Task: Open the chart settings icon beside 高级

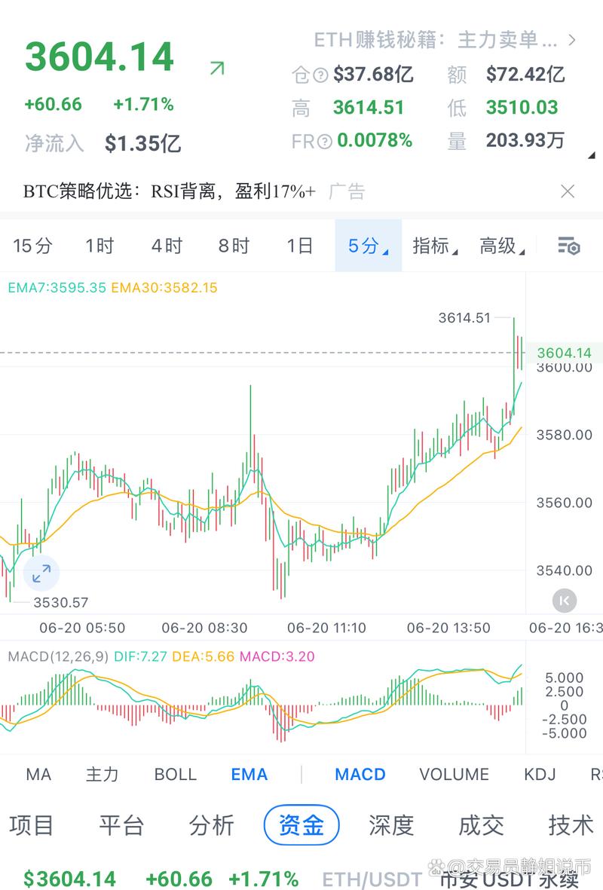Action: 568,246
